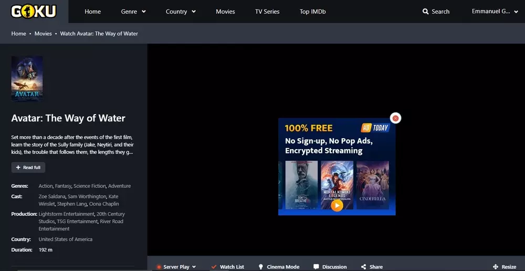Open Movies in the top navigation
525x271 pixels.
tap(225, 12)
